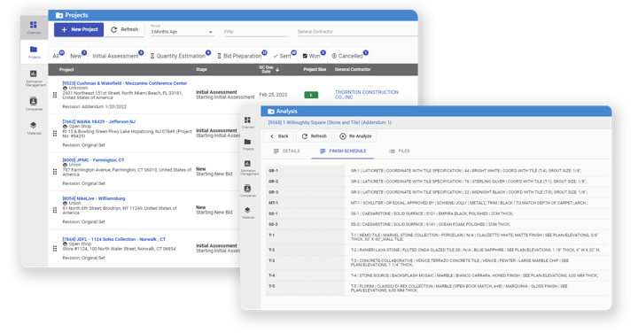Click Materials icon in Analysis sidebar
The image size is (638, 333).
point(248,213)
